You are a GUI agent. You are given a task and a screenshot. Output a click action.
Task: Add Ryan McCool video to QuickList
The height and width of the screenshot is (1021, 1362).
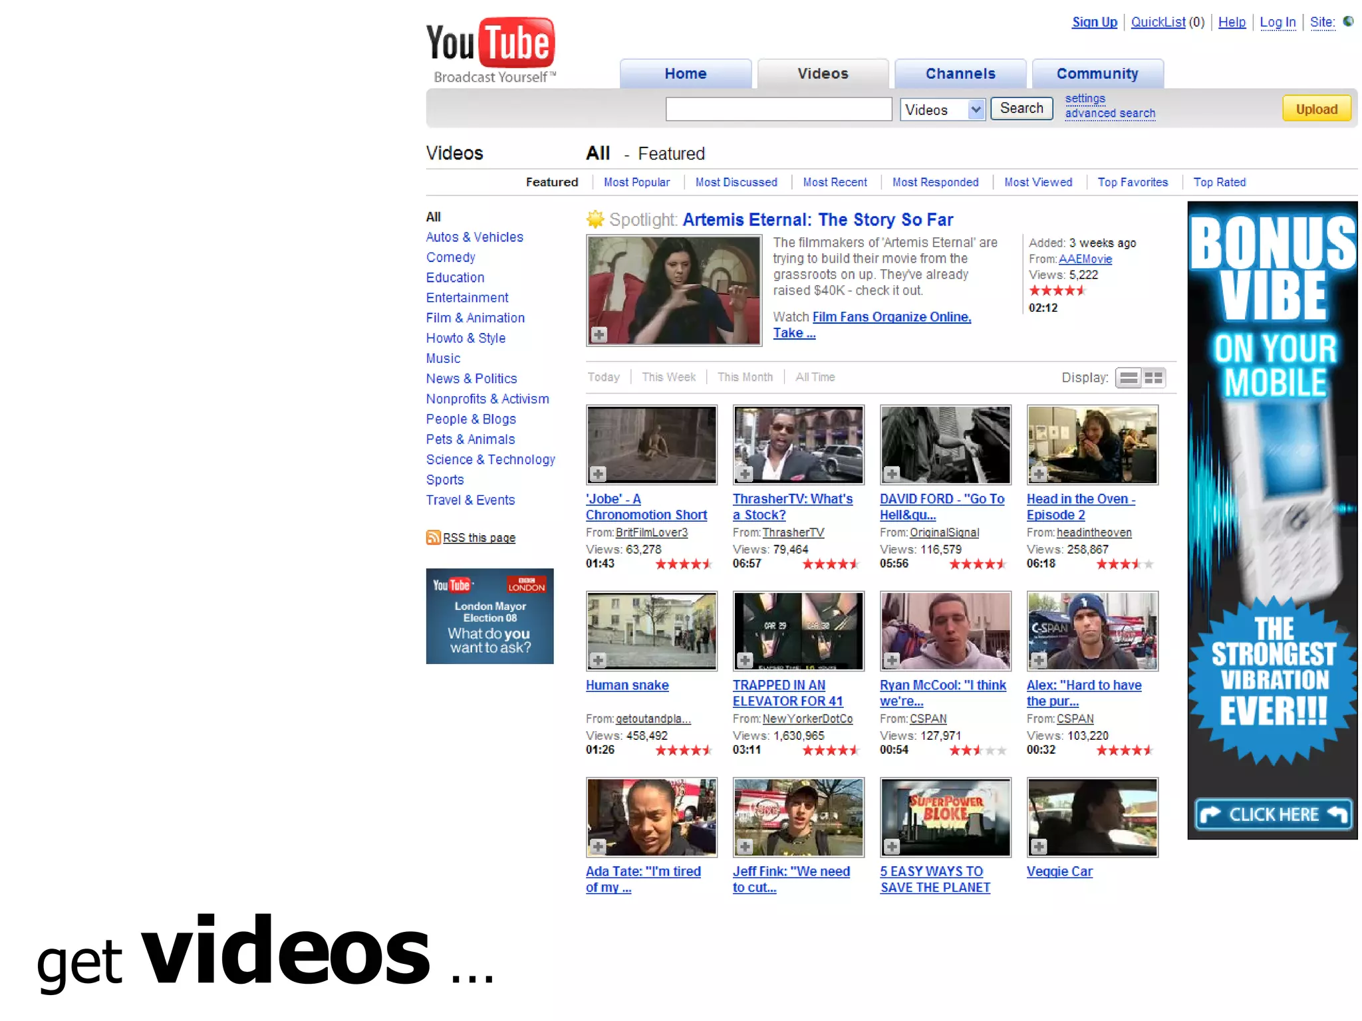tap(892, 660)
